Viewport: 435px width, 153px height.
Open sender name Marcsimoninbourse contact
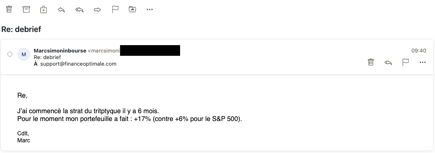tap(60, 50)
